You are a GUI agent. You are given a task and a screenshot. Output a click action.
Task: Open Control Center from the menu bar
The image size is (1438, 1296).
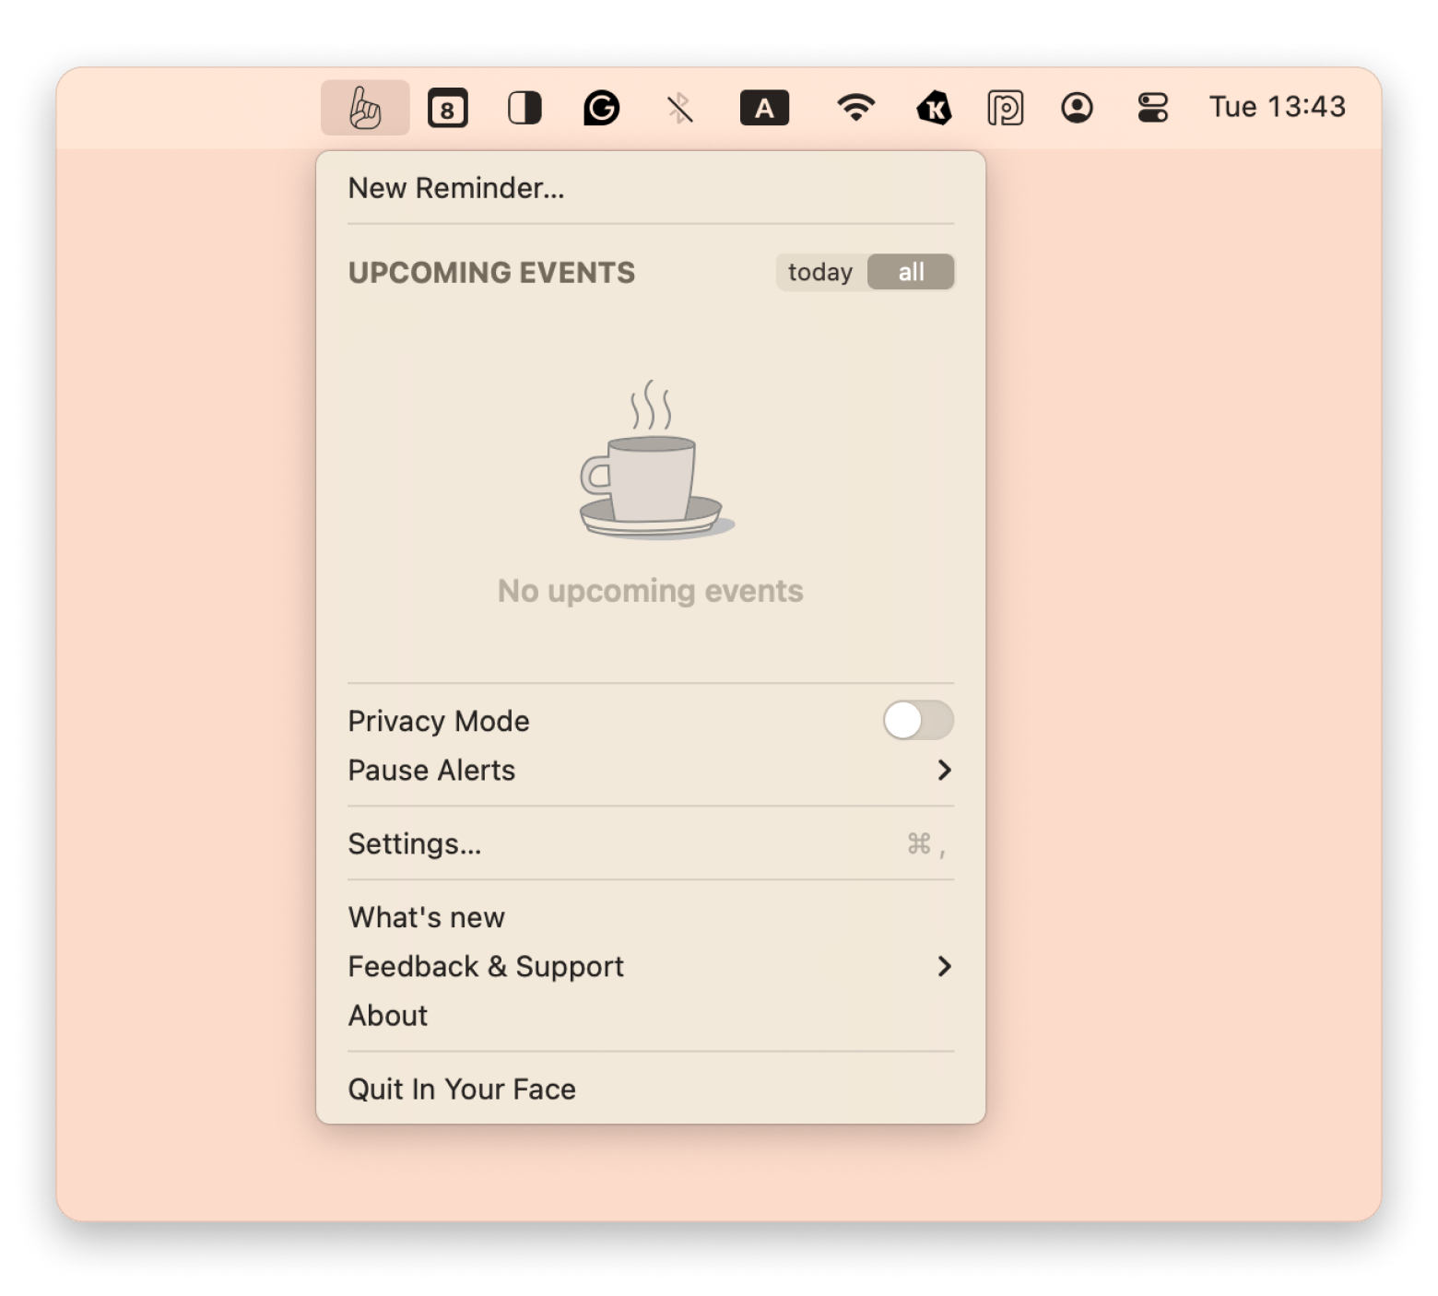click(x=1152, y=108)
